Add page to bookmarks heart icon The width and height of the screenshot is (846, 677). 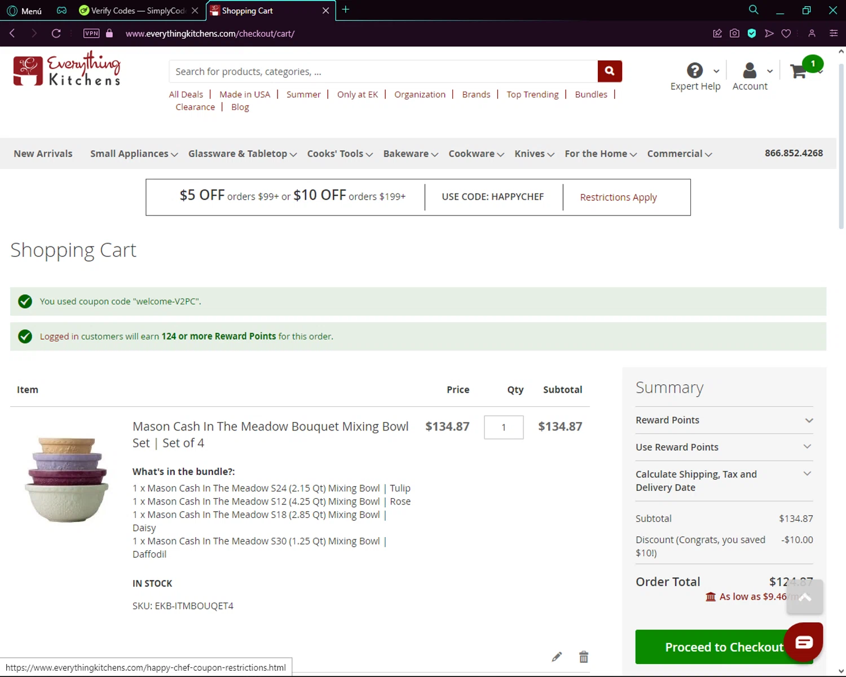[x=786, y=33]
